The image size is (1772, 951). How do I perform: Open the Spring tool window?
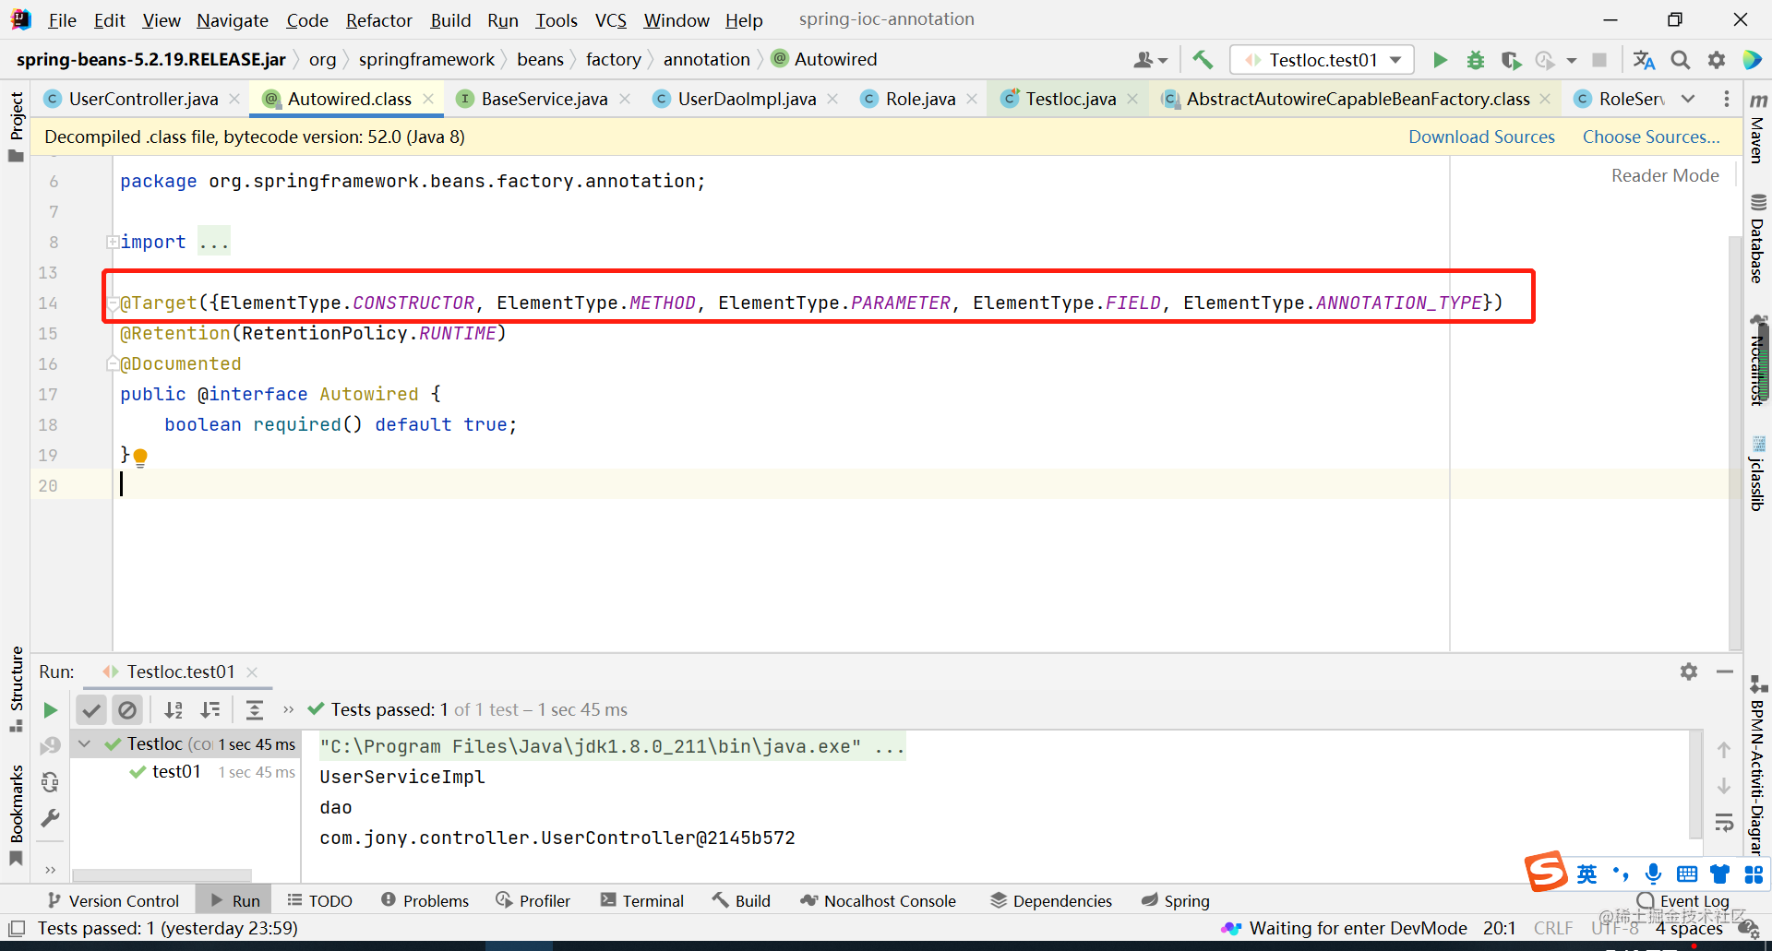[1175, 901]
